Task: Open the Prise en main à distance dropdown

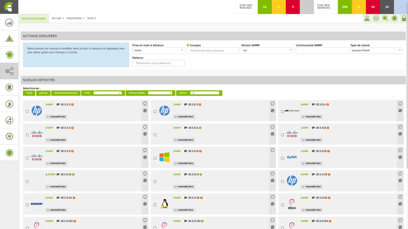Action: click(158, 50)
